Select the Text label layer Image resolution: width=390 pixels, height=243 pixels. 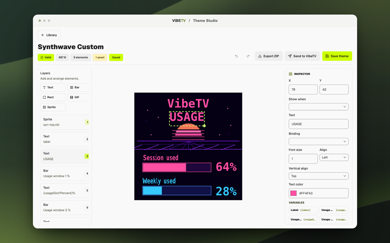pos(65,139)
